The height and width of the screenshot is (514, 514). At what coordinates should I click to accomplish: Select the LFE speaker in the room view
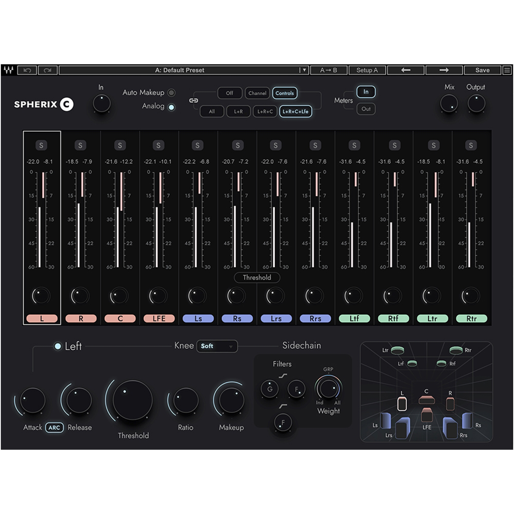click(426, 415)
